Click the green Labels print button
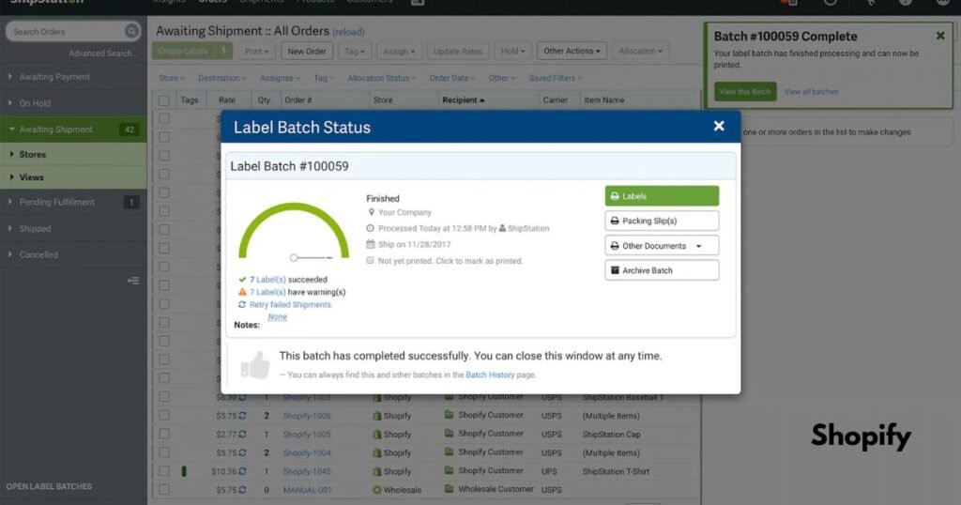The image size is (961, 505). (x=662, y=196)
